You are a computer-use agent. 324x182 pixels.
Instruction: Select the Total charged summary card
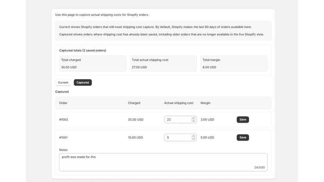pyautogui.click(x=93, y=64)
